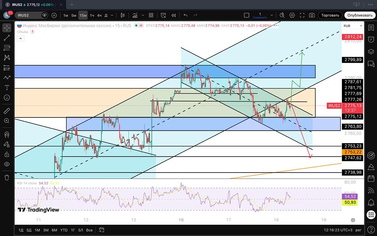Take a chart snapshot with camera icon
Viewport: 377px width, 236px height.
coord(312,15)
